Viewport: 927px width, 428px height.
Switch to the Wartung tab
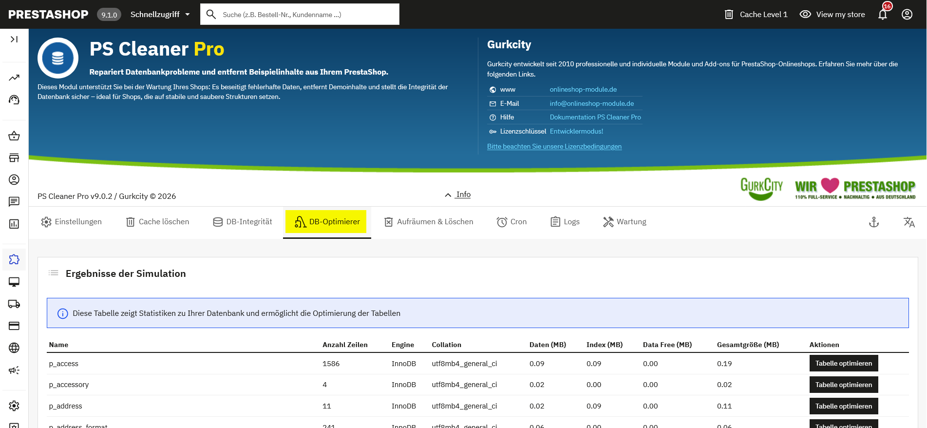(624, 222)
